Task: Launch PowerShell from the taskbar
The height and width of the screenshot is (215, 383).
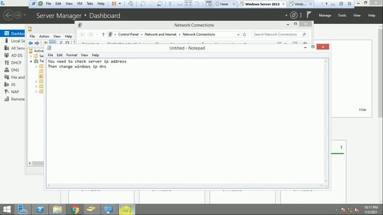Action: 40,210
